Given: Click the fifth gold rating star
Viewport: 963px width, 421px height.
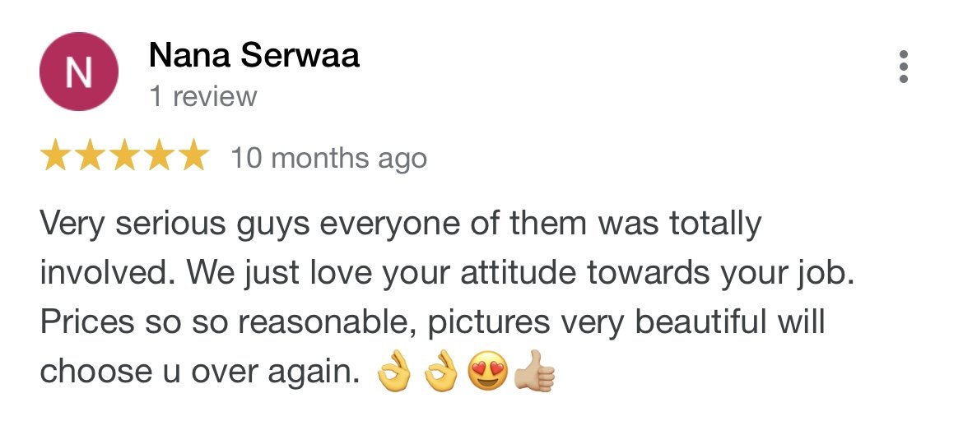Looking at the screenshot, I should [x=193, y=155].
